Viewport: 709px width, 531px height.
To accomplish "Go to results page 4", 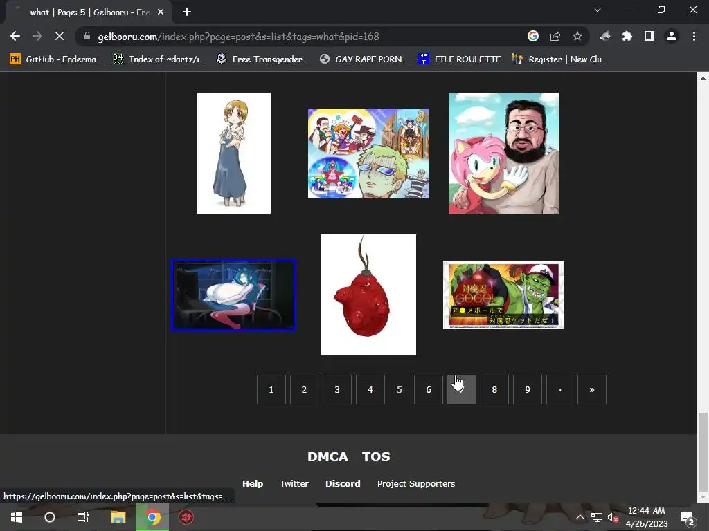I will coord(370,389).
